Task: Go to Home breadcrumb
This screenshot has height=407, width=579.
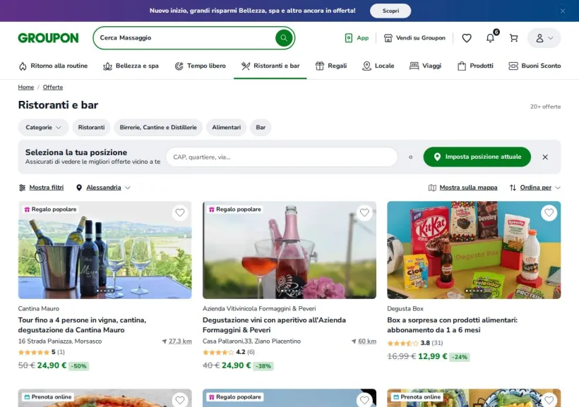Action: click(26, 87)
